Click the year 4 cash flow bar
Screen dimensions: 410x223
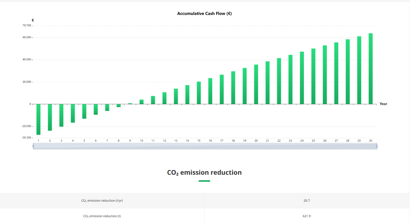coord(73,113)
